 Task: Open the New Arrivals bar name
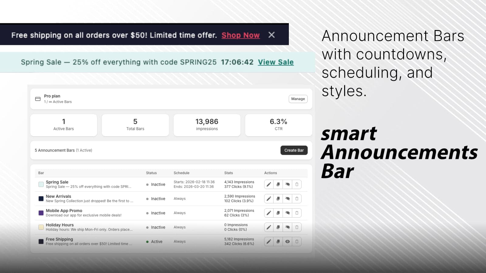click(58, 196)
